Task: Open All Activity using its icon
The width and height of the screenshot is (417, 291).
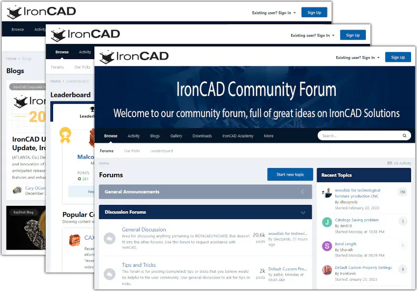Action: coord(390,163)
